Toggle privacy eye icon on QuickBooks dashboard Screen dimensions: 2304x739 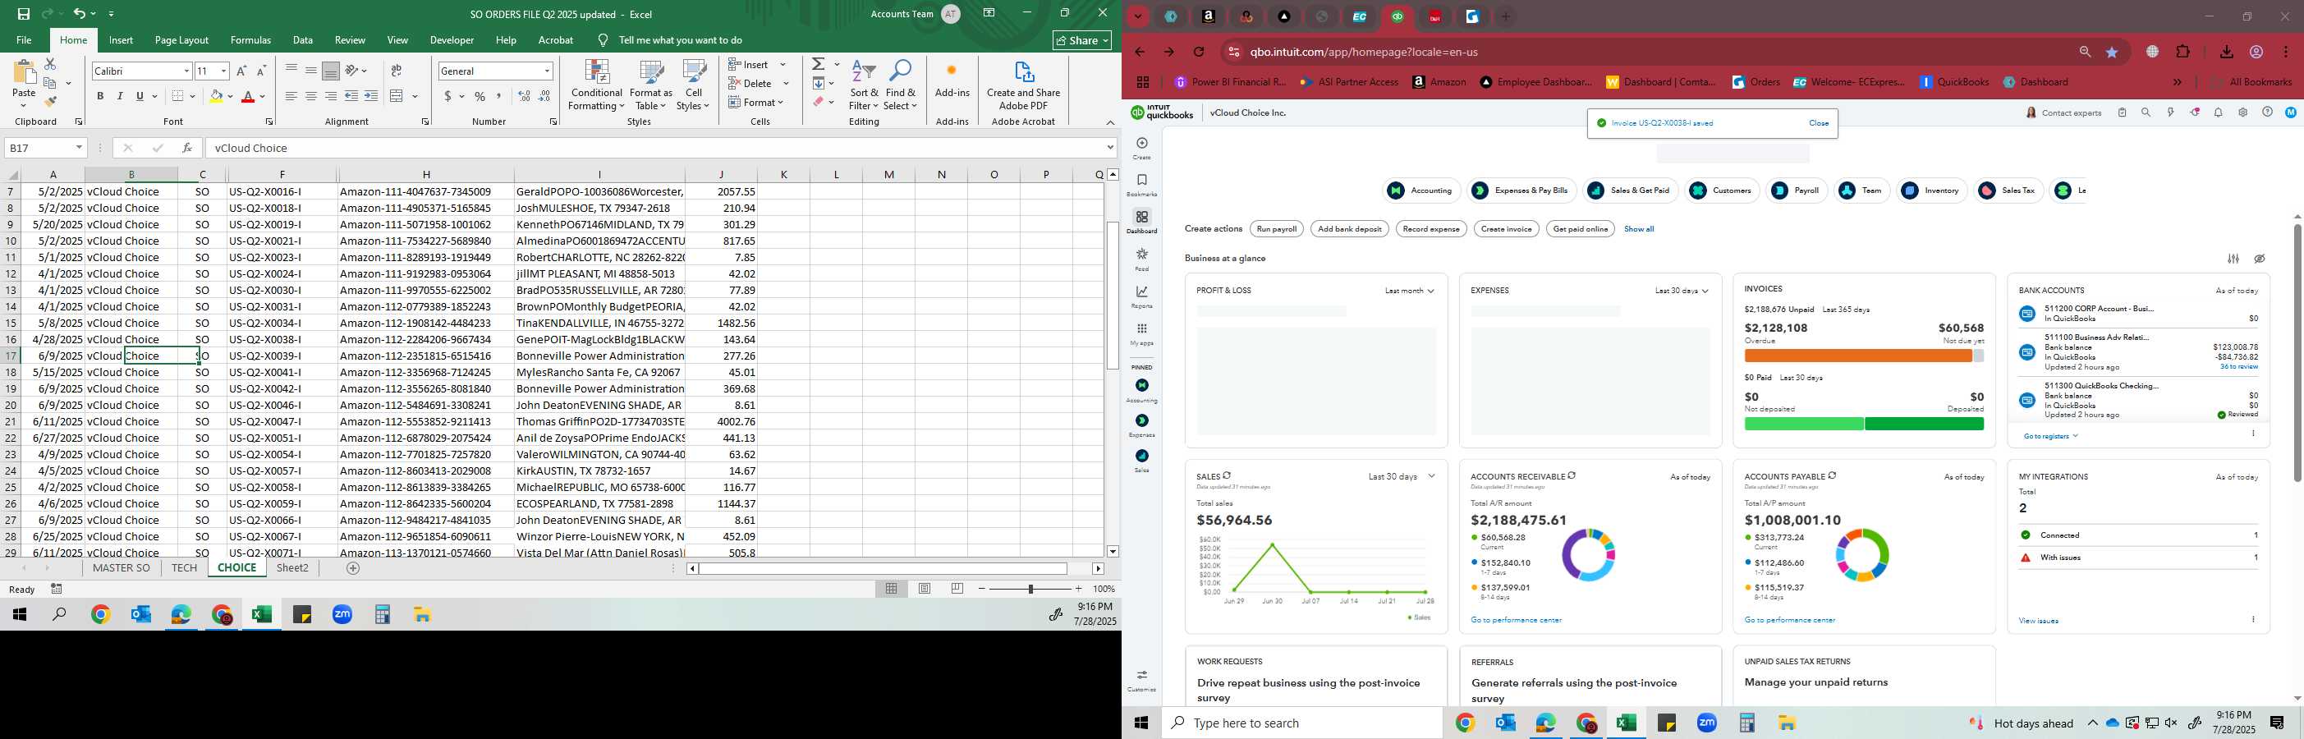point(2260,259)
